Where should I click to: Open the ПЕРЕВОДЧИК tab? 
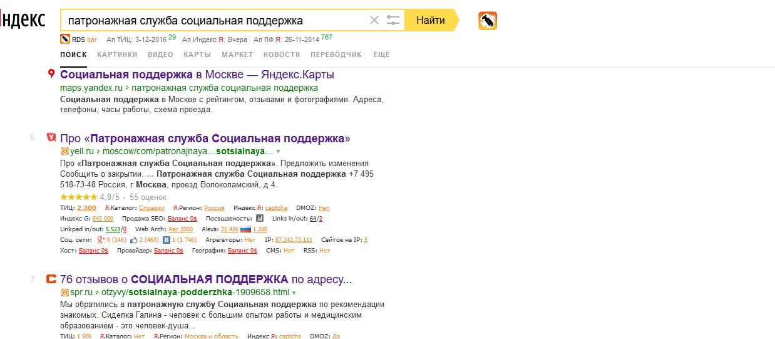[x=336, y=55]
